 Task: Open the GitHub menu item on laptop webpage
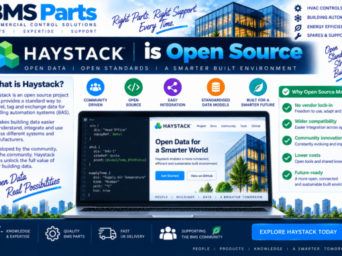coord(255,126)
